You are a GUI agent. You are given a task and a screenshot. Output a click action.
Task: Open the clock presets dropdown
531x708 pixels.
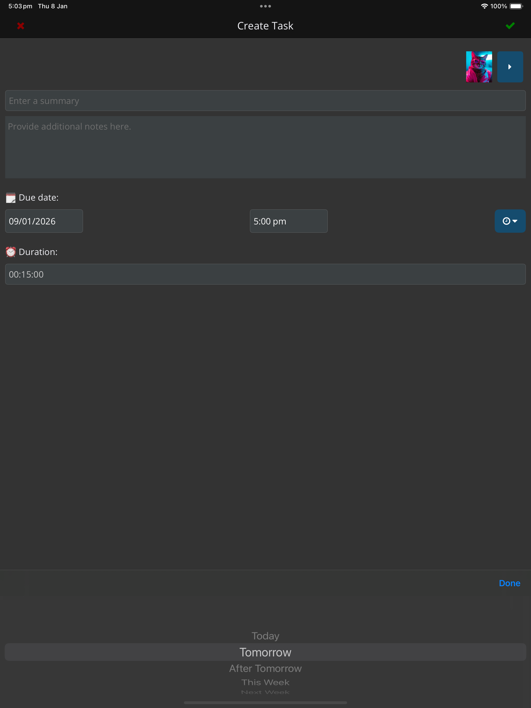[x=510, y=221]
